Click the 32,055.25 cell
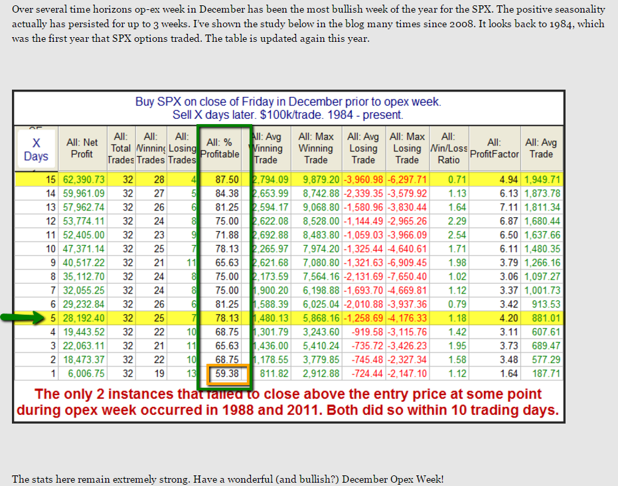 click(x=84, y=291)
